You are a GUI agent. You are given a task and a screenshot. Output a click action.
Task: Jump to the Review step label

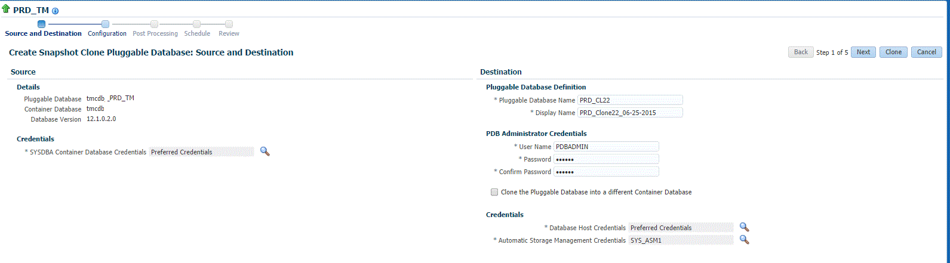(229, 33)
